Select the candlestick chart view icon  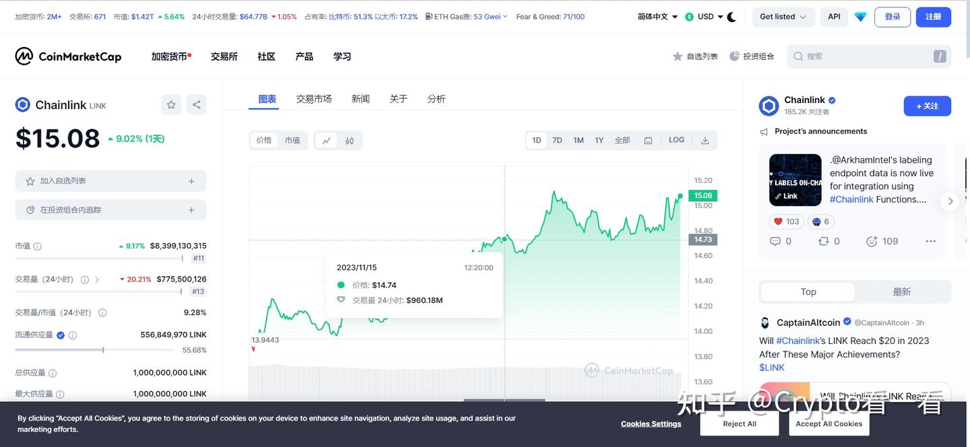click(x=349, y=140)
